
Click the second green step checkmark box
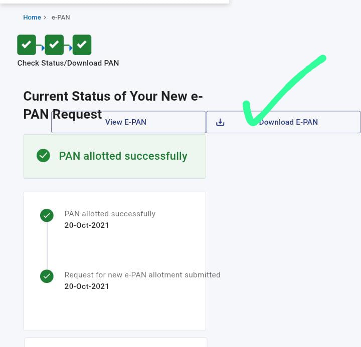[x=54, y=45]
